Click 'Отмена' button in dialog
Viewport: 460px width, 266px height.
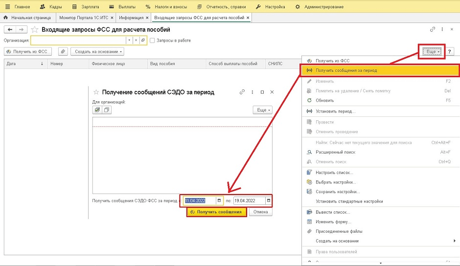coord(260,212)
